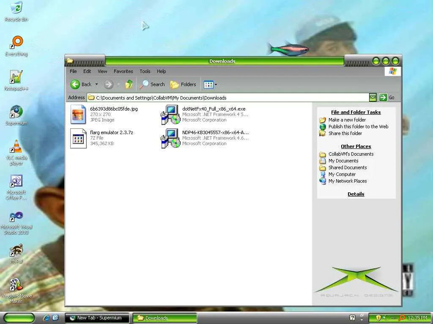This screenshot has width=433, height=324.
Task: Collapse the Other Places section
Action: 356,146
